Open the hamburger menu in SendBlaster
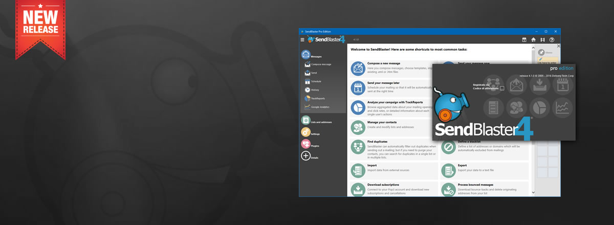Image resolution: width=614 pixels, height=225 pixels. (302, 39)
